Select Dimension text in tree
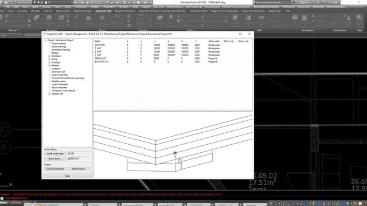This screenshot has height=206, width=367. (58, 72)
